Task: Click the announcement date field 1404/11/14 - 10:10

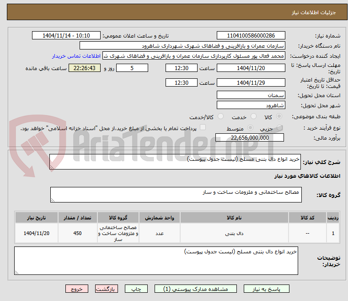Action: (66, 36)
